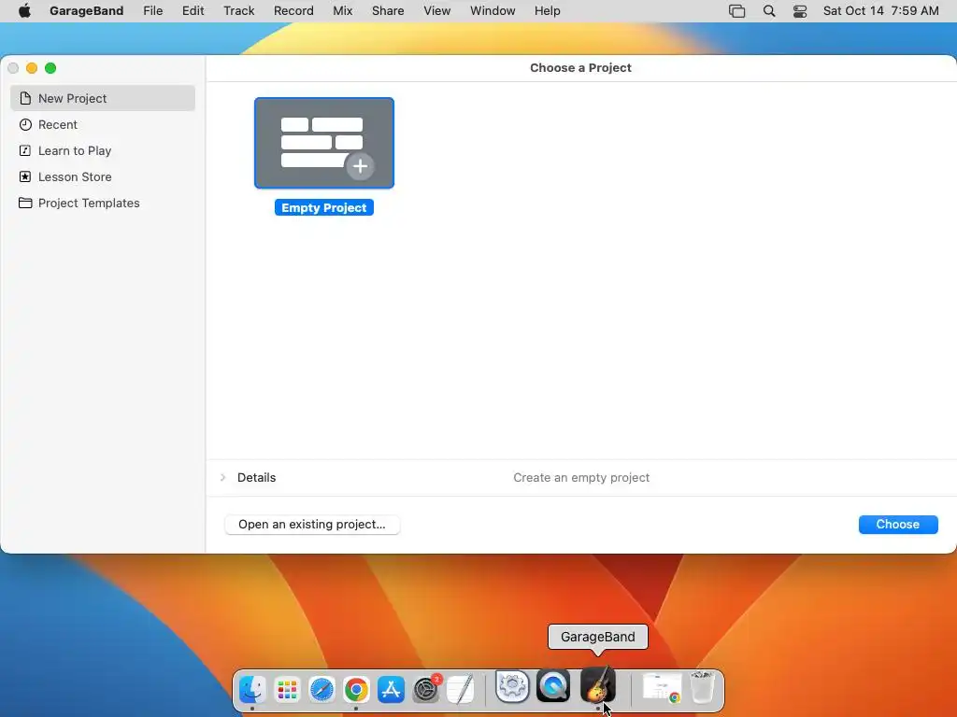Open the Trash in the Dock
The image size is (957, 717).
(702, 687)
